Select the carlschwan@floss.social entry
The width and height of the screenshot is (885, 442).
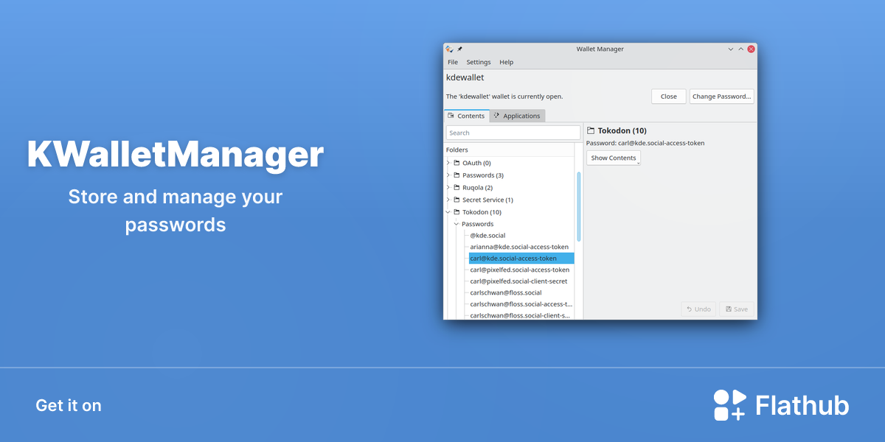coord(506,292)
